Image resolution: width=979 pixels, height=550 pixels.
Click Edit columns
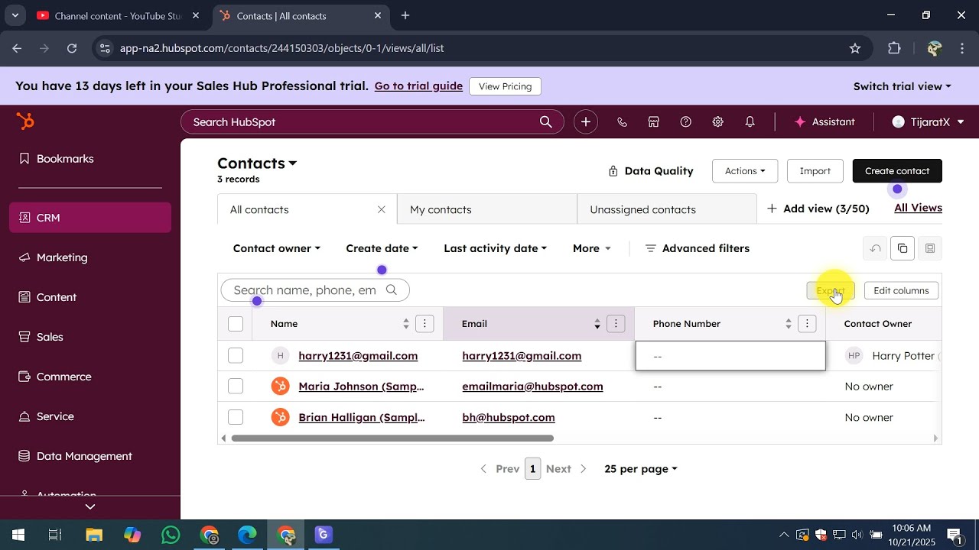[901, 290]
